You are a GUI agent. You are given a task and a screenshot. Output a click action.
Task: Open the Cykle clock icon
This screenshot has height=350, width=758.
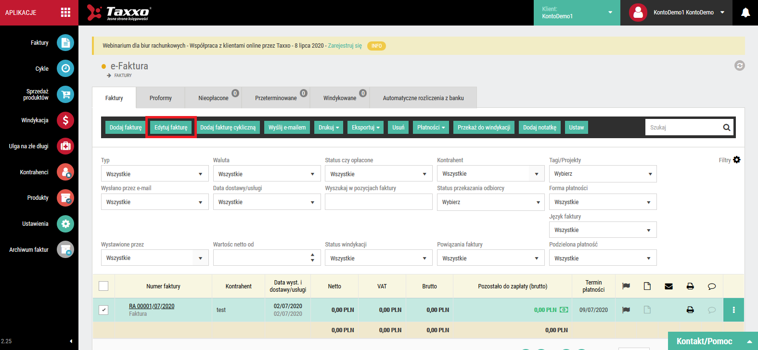coord(65,68)
